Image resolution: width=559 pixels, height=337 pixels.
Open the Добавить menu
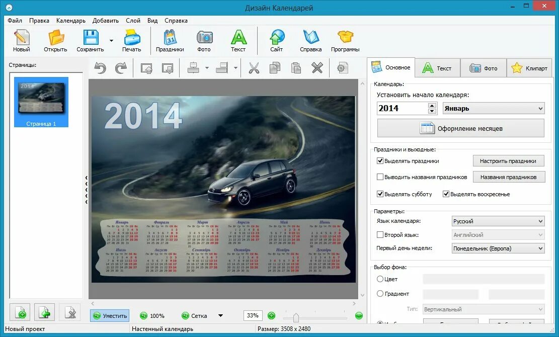[x=106, y=20]
